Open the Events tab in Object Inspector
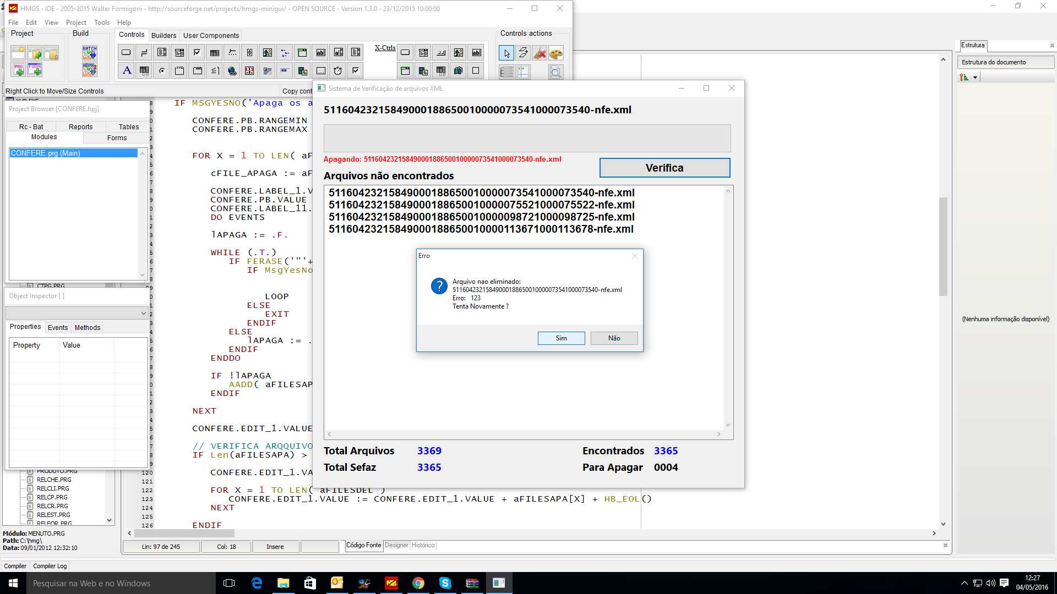This screenshot has height=594, width=1057. click(x=58, y=327)
